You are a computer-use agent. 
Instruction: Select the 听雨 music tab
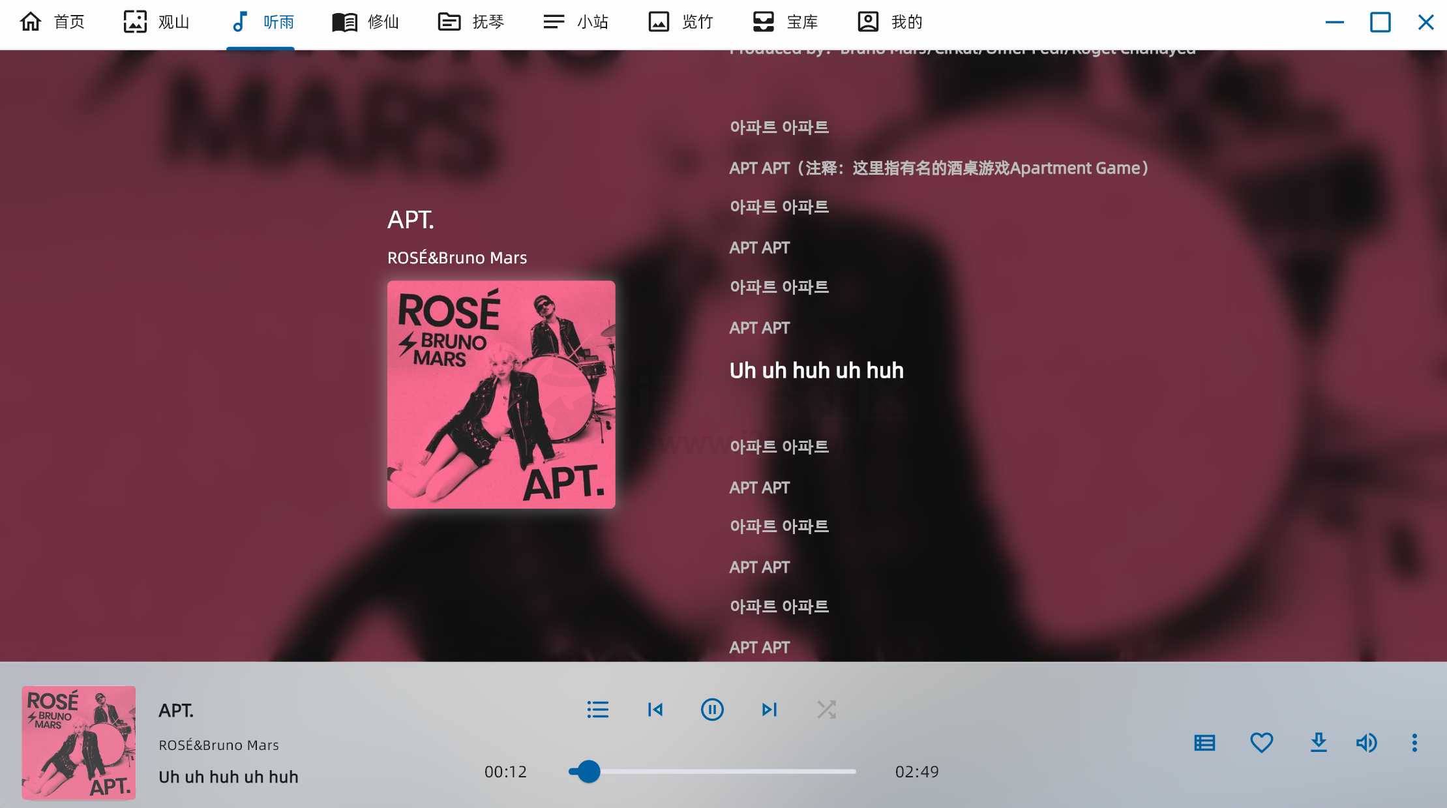click(x=261, y=22)
